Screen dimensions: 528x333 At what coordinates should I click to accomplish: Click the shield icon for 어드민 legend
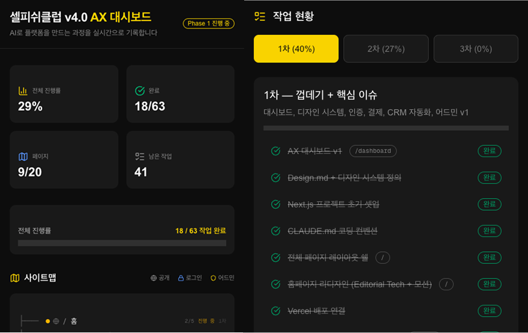tap(213, 278)
